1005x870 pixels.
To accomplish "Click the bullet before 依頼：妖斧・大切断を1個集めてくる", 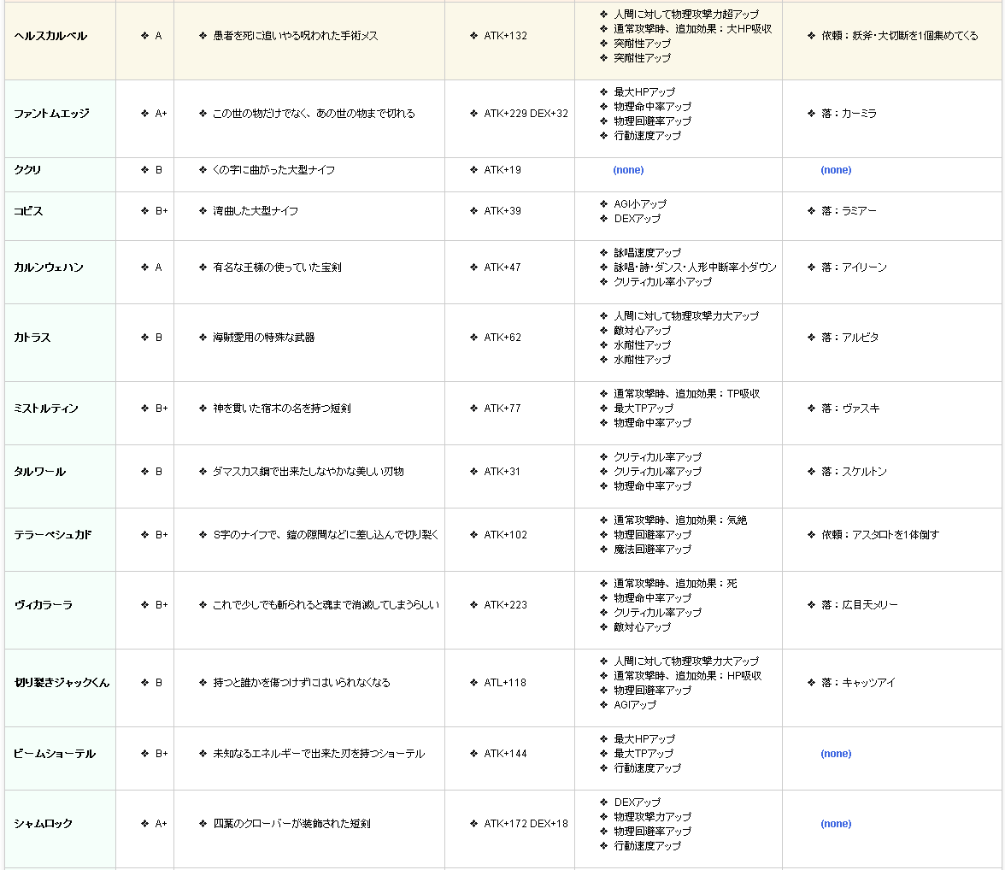I will (x=811, y=36).
